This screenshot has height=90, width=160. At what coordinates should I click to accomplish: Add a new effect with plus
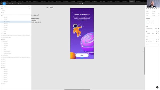pyautogui.click(x=158, y=40)
